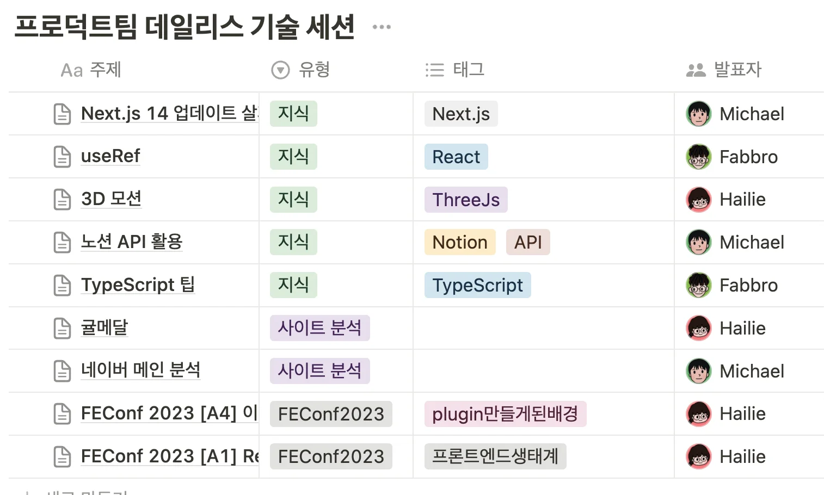Click the document icon next to 3D 모션

tap(62, 199)
